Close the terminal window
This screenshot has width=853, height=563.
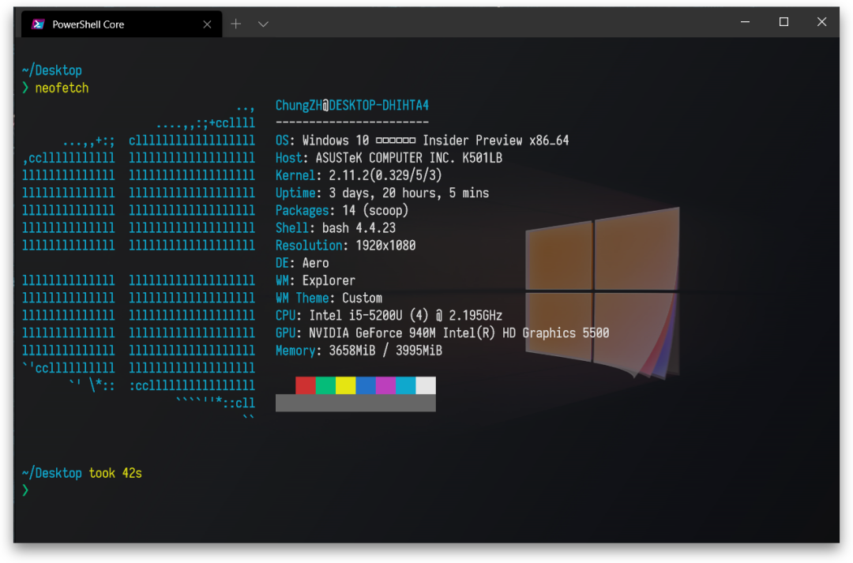[821, 22]
